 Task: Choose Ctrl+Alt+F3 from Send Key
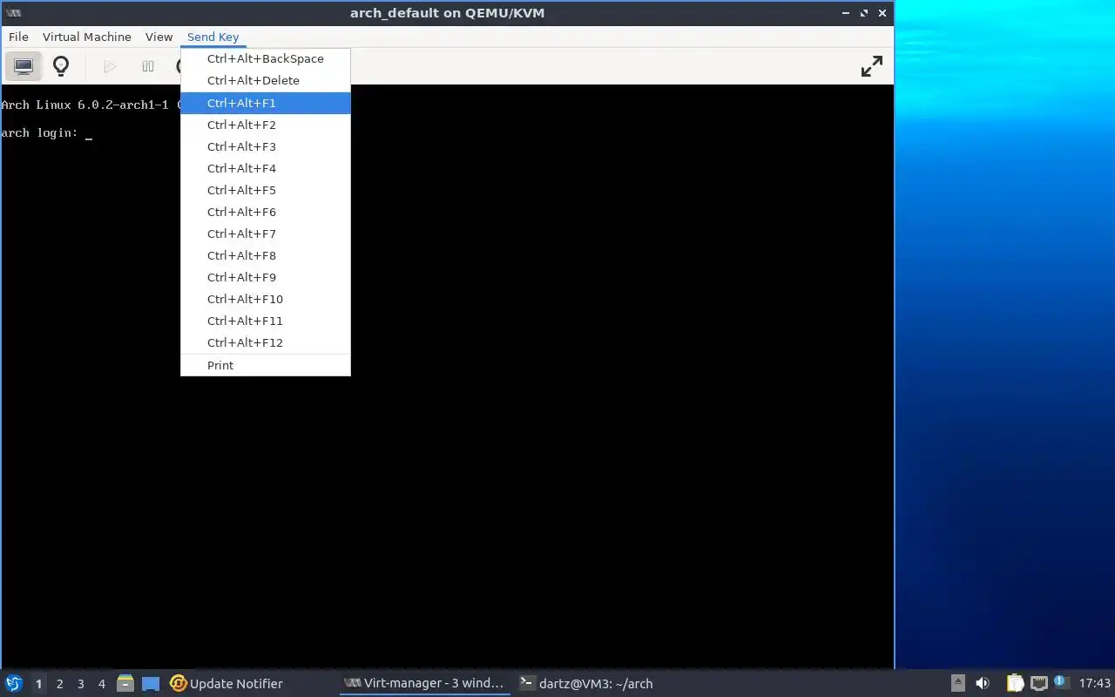coord(266,146)
